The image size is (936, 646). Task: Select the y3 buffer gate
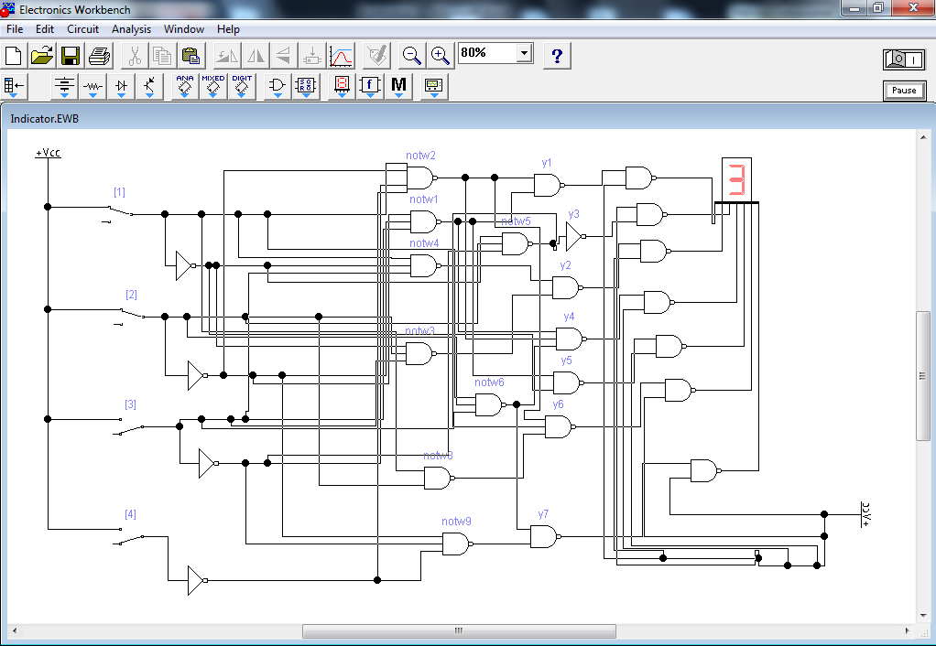(x=575, y=236)
